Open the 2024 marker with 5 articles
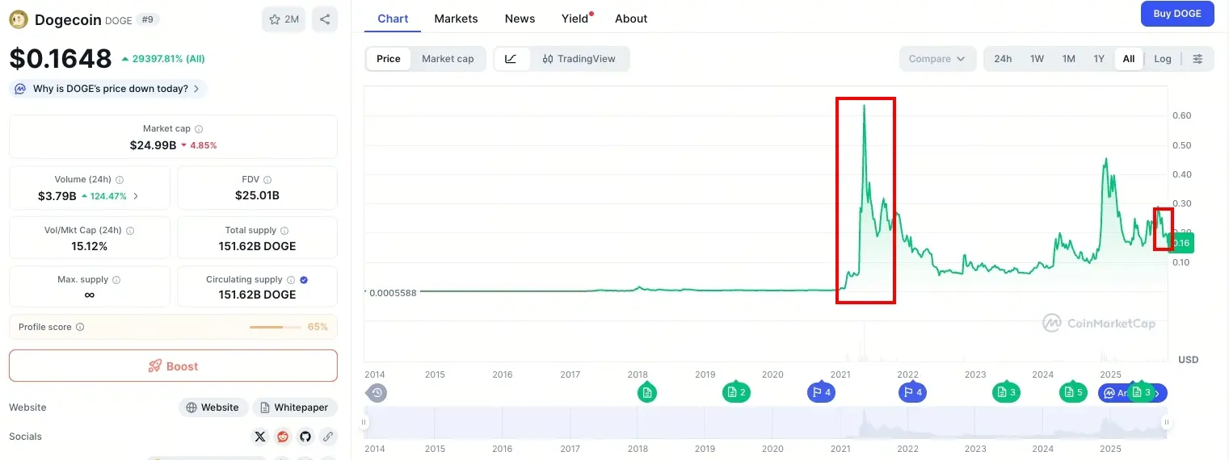The height and width of the screenshot is (460, 1229). coord(1074,393)
